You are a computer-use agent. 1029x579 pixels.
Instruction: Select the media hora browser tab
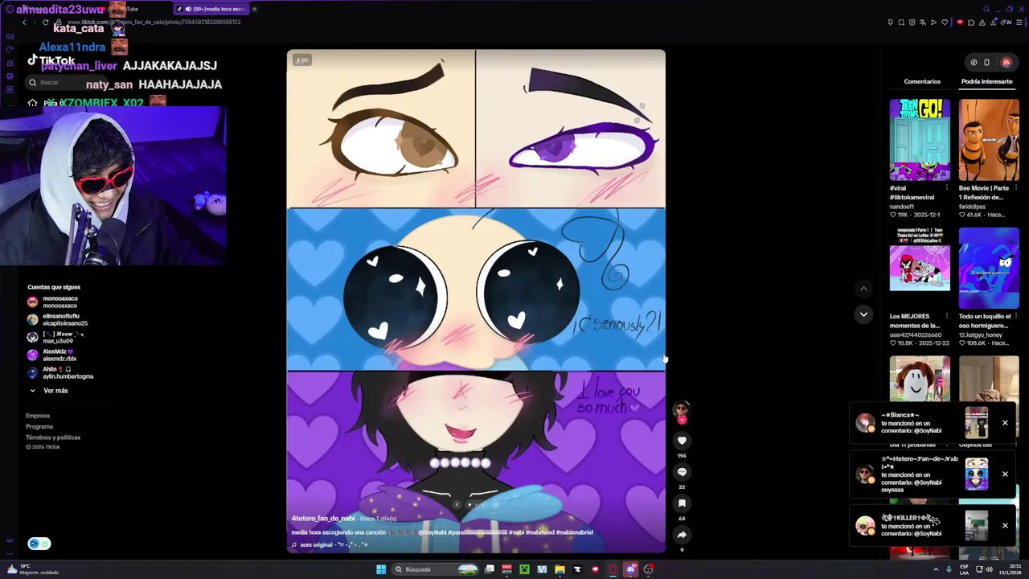(211, 9)
